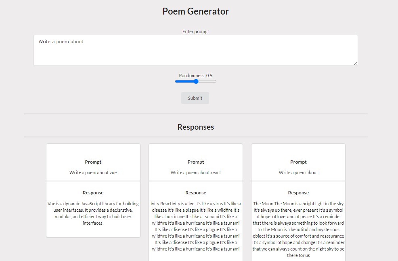Click the textarea resize grip in the corner
Viewport: 398px width, 261px height.
tap(356, 63)
